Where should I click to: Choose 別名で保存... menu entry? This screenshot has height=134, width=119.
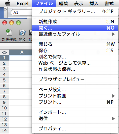pyautogui.click(x=75, y=57)
